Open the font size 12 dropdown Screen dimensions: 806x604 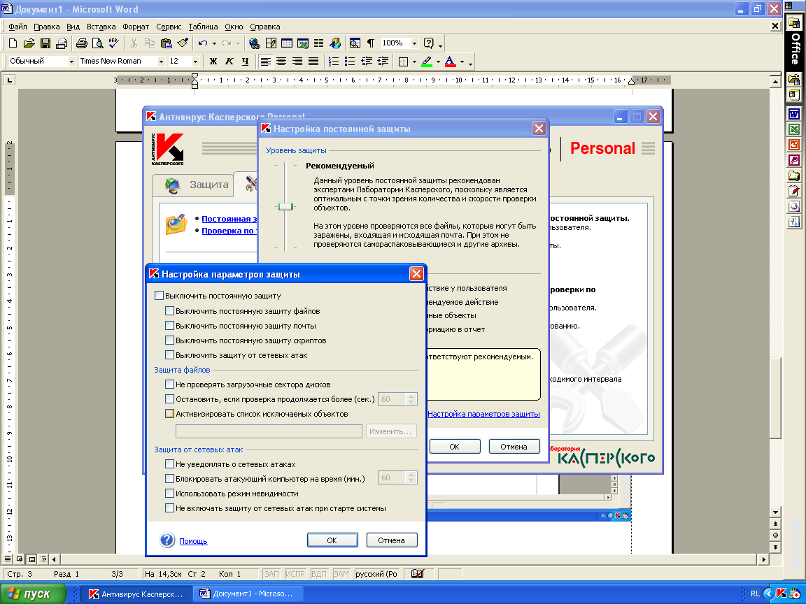195,62
